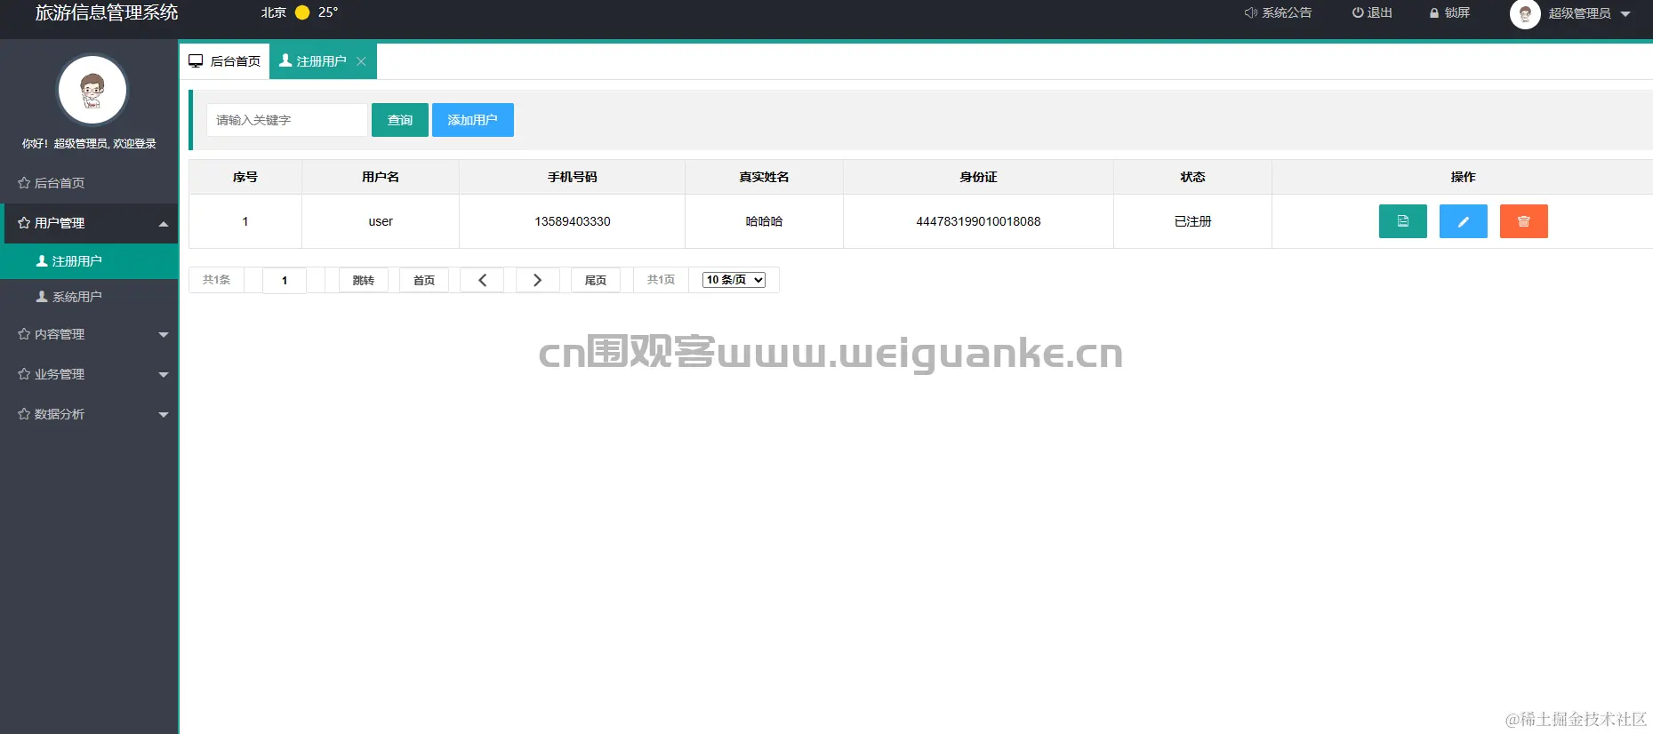Click the 已注册 status cell

1193,221
